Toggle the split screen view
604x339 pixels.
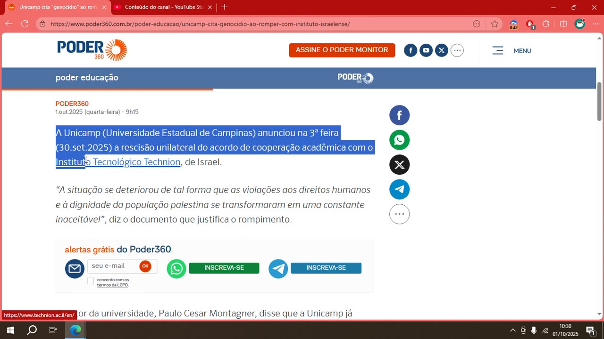pos(563,24)
